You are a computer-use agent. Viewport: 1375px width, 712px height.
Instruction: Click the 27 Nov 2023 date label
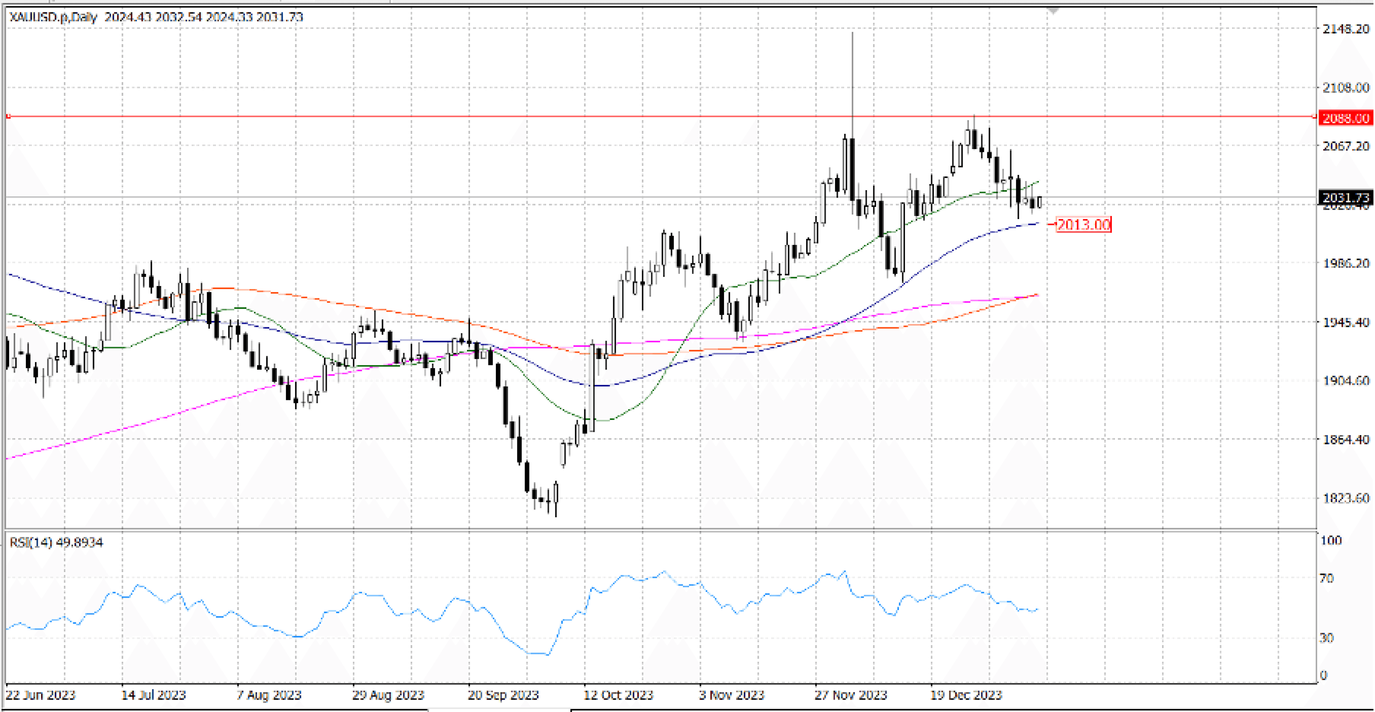point(850,695)
